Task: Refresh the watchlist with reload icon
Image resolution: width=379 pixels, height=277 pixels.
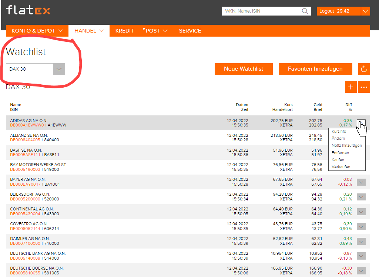Action: point(364,69)
